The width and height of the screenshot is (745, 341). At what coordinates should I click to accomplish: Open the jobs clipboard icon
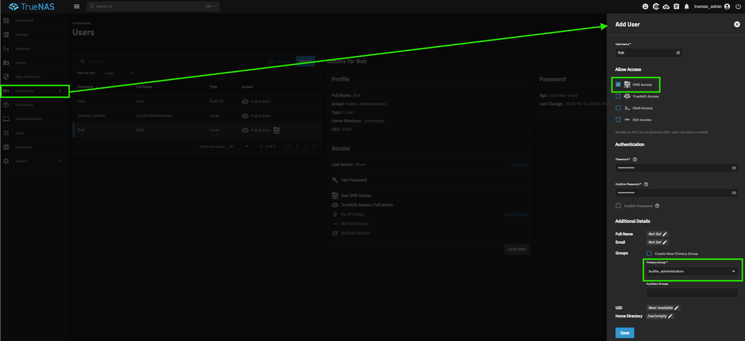pyautogui.click(x=676, y=6)
